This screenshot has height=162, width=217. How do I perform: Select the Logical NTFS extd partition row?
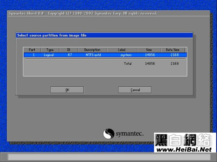105,55
